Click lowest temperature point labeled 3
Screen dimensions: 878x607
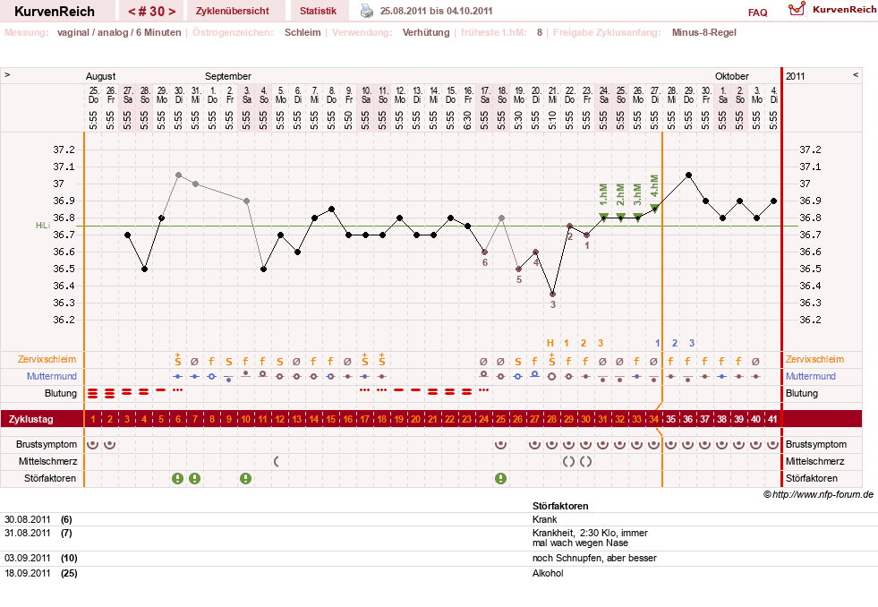coord(552,294)
